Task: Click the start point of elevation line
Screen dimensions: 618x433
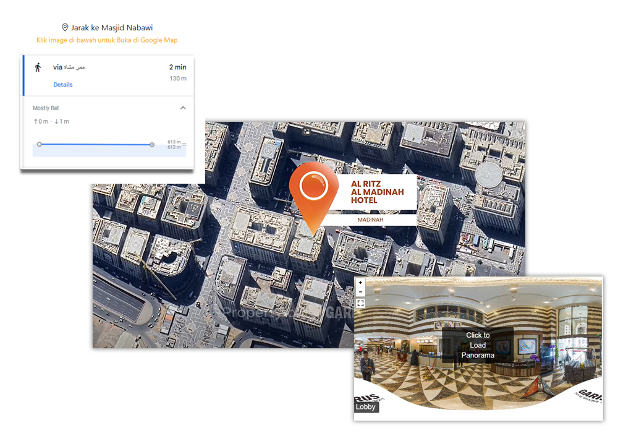Action: (x=40, y=144)
